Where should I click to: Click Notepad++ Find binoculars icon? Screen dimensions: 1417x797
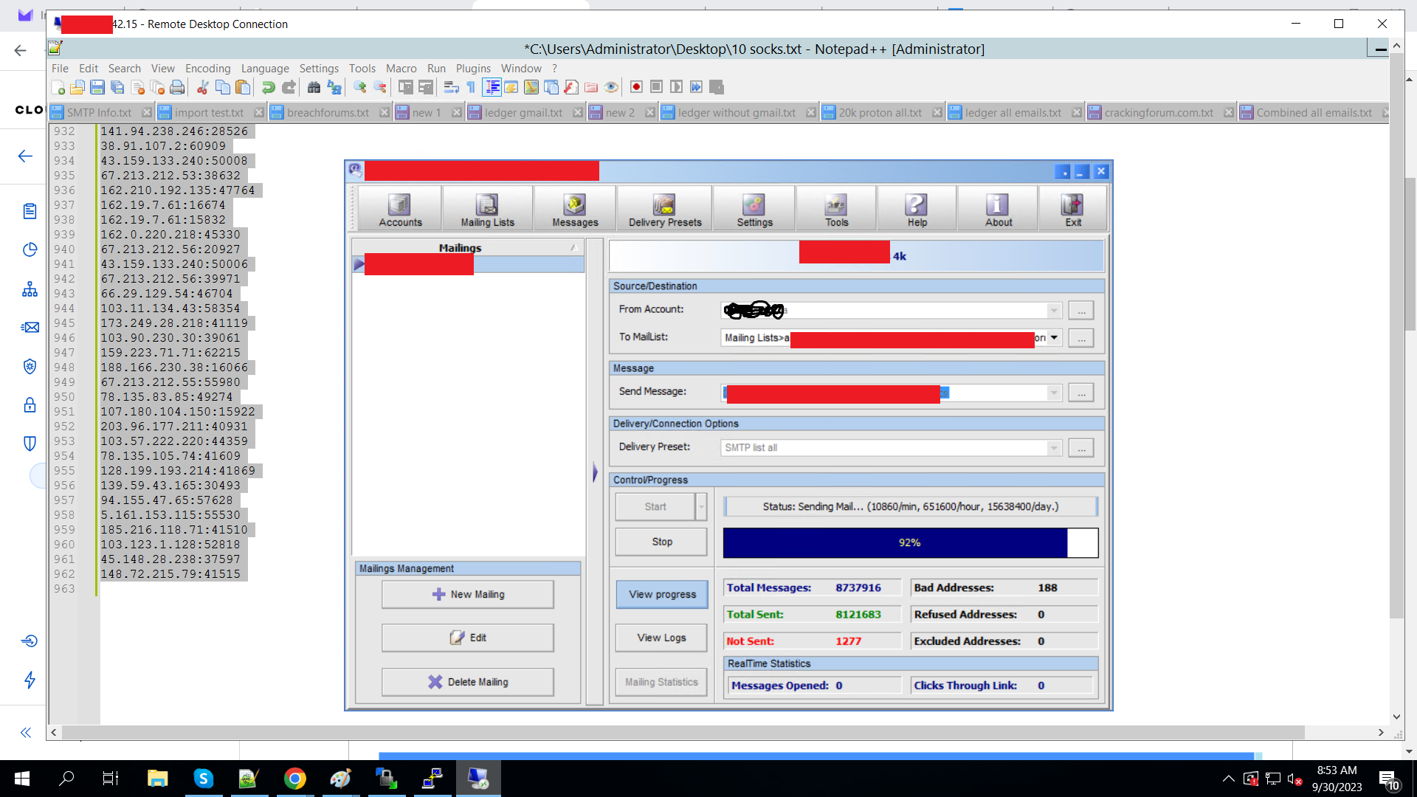coord(314,87)
